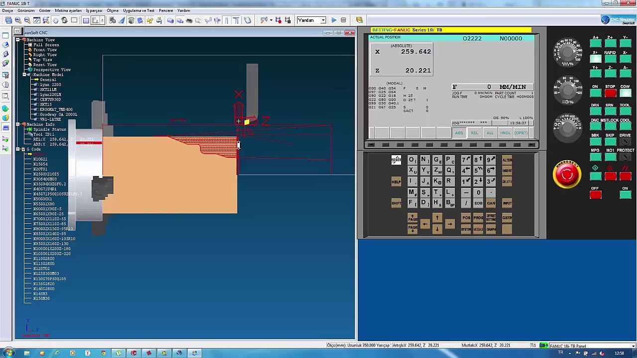Collapse the Machine Info tree node
The width and height of the screenshot is (637, 358).
click(x=18, y=124)
